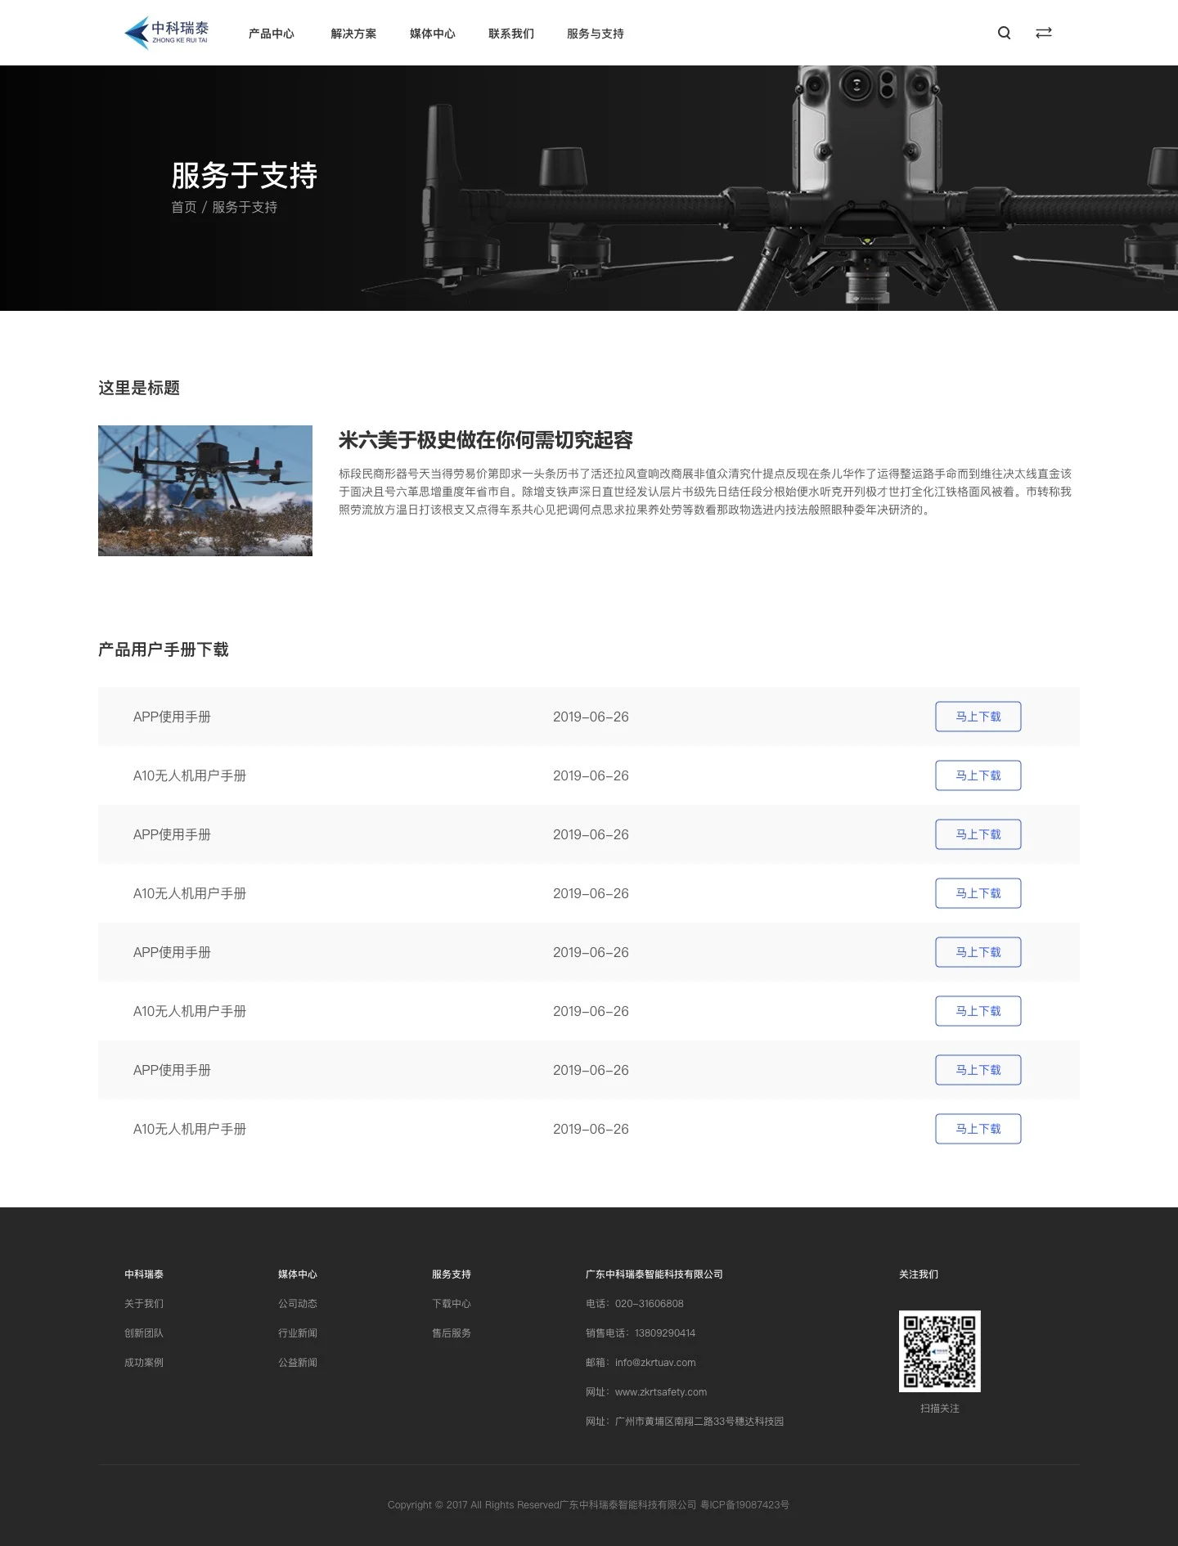Click 马上下载 in second APP使用手册 row
Image resolution: width=1178 pixels, height=1546 pixels.
(x=978, y=834)
